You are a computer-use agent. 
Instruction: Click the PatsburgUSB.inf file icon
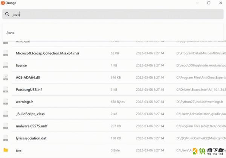(6, 89)
